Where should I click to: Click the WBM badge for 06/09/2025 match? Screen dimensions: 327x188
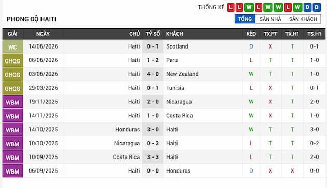tap(12, 171)
